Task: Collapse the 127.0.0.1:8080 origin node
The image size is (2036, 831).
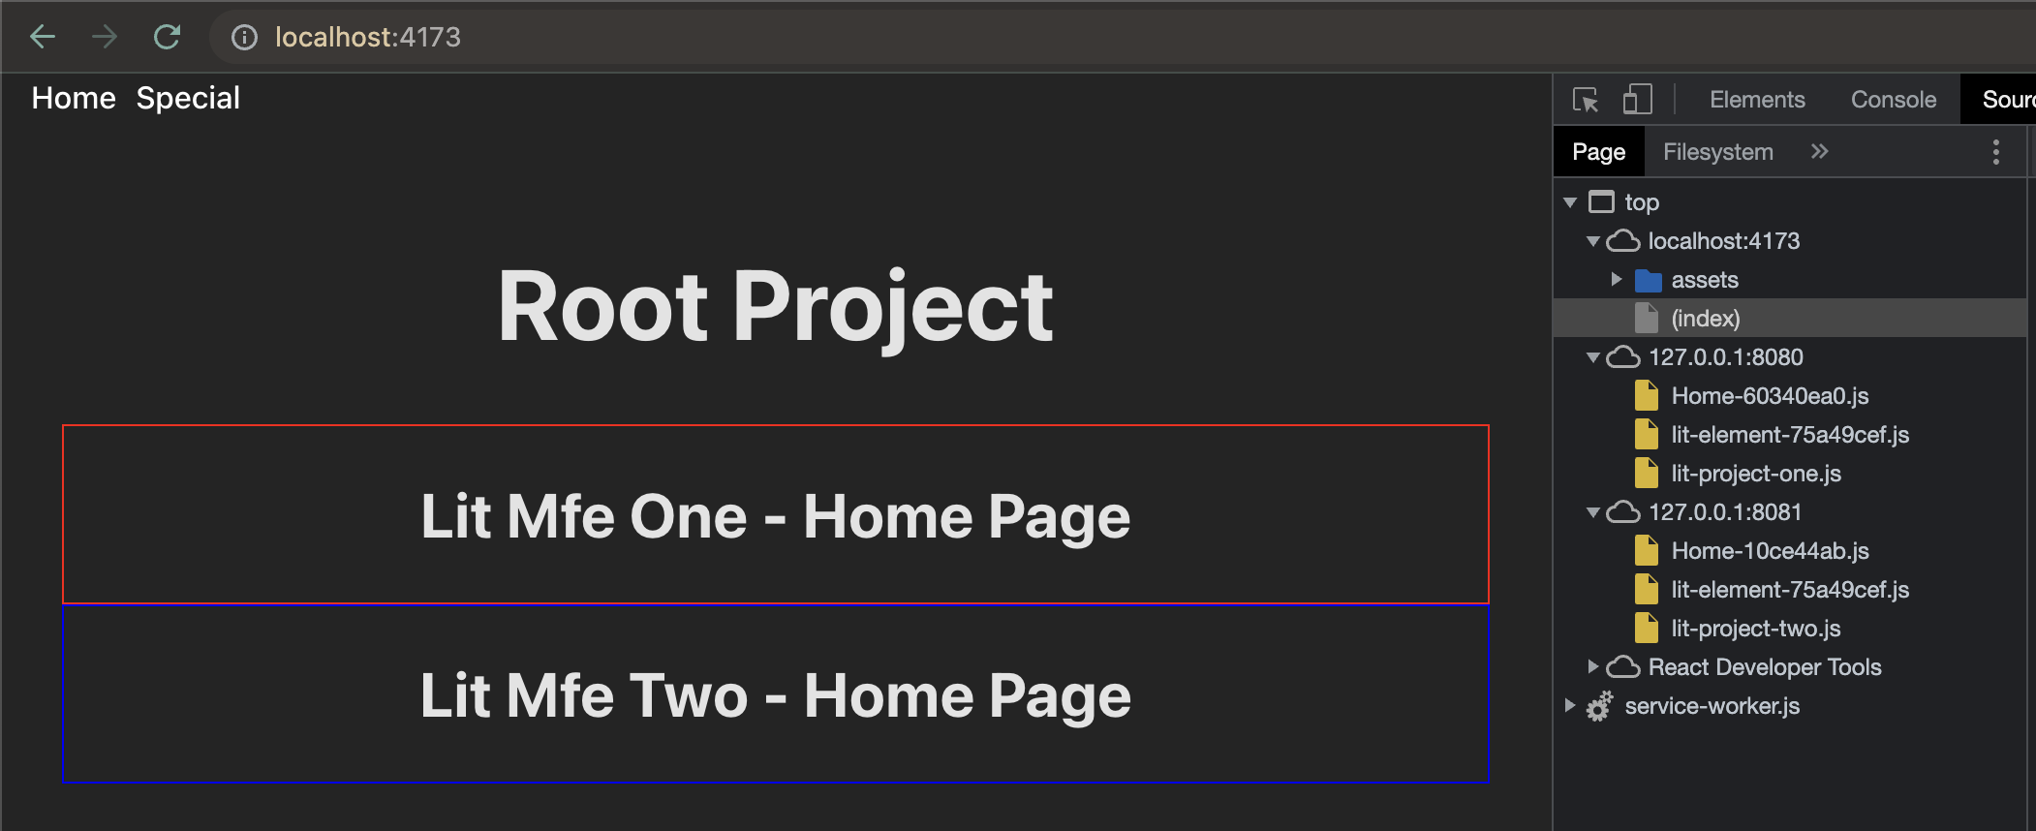Action: (x=1592, y=357)
